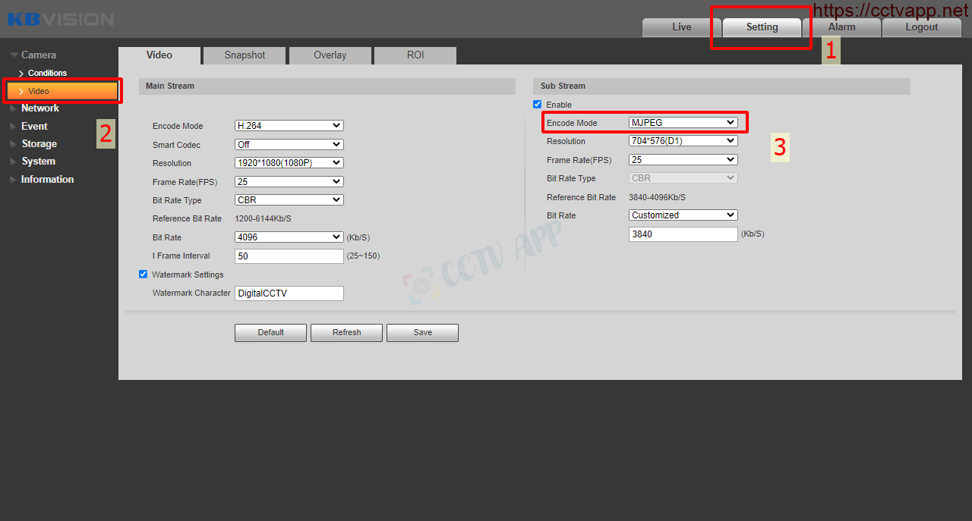Click the I Frame Interval field
This screenshot has width=972, height=521.
289,256
